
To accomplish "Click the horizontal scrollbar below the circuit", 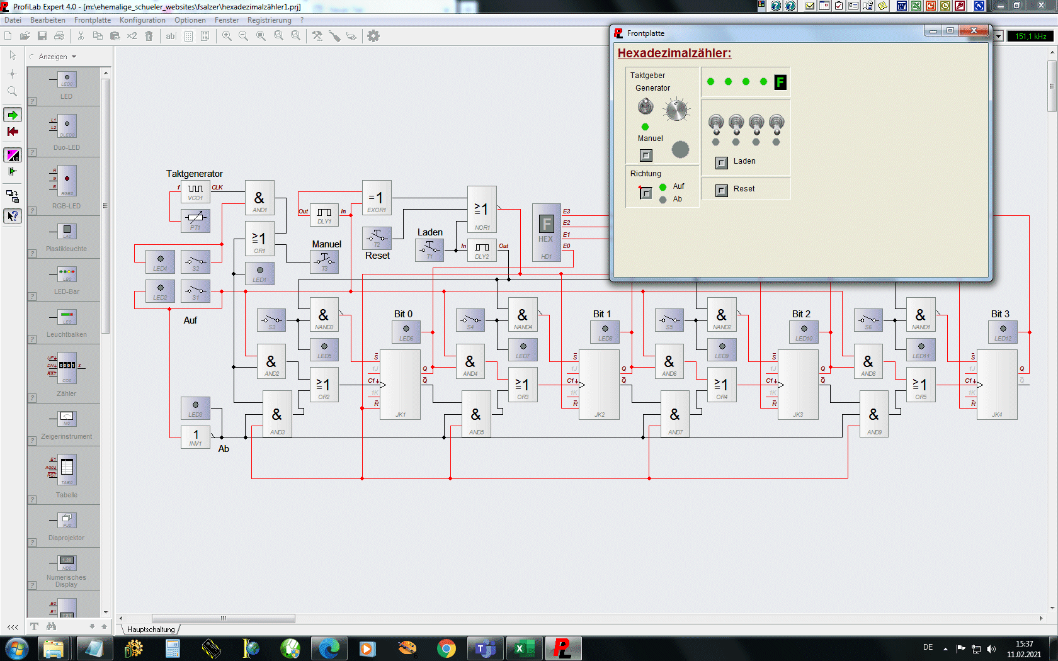I will coord(224,618).
